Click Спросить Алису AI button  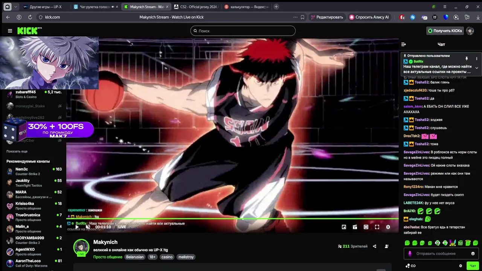click(x=369, y=17)
